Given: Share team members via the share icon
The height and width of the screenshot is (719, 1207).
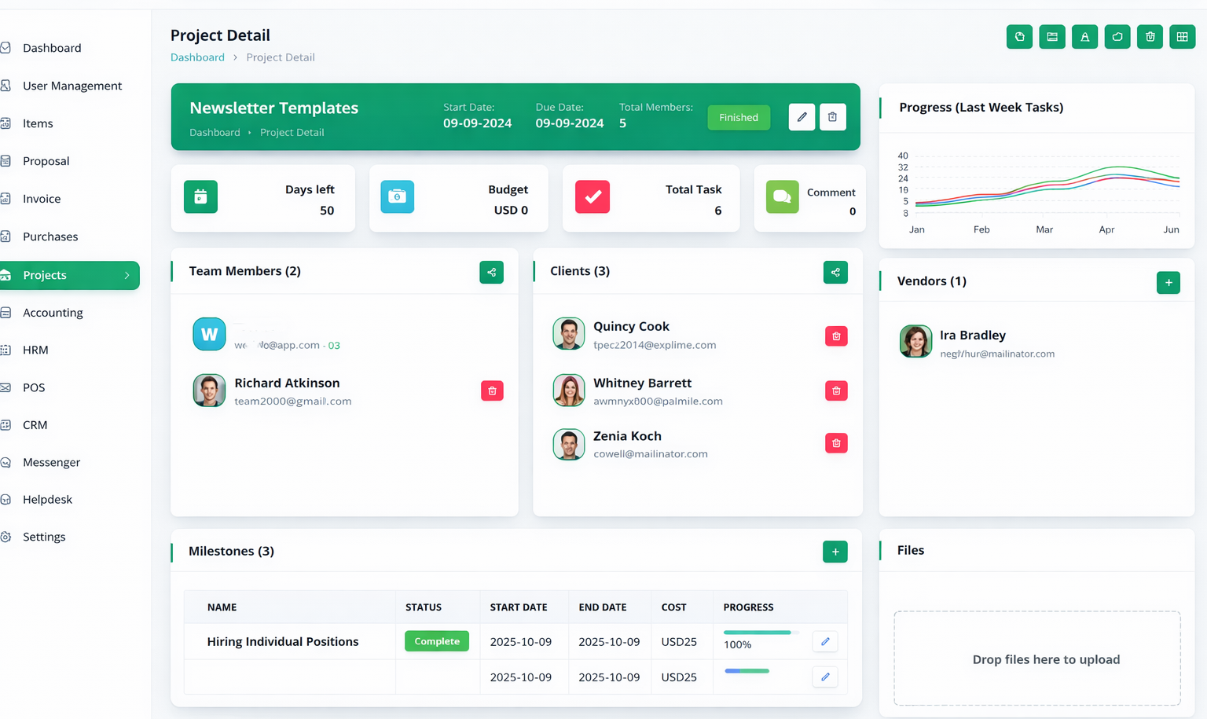Looking at the screenshot, I should 491,273.
